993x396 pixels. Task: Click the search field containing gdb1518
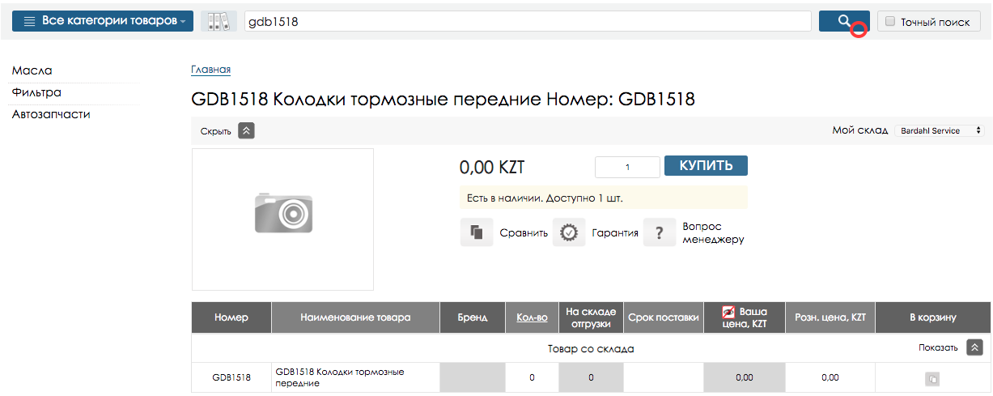tap(528, 22)
